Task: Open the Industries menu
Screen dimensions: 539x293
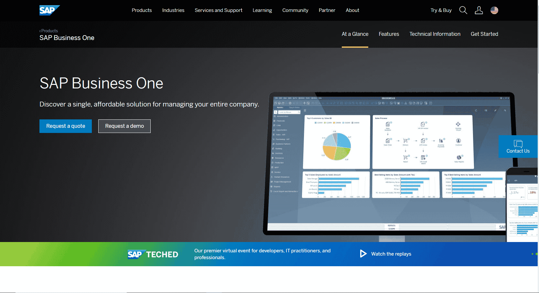Action: [173, 10]
